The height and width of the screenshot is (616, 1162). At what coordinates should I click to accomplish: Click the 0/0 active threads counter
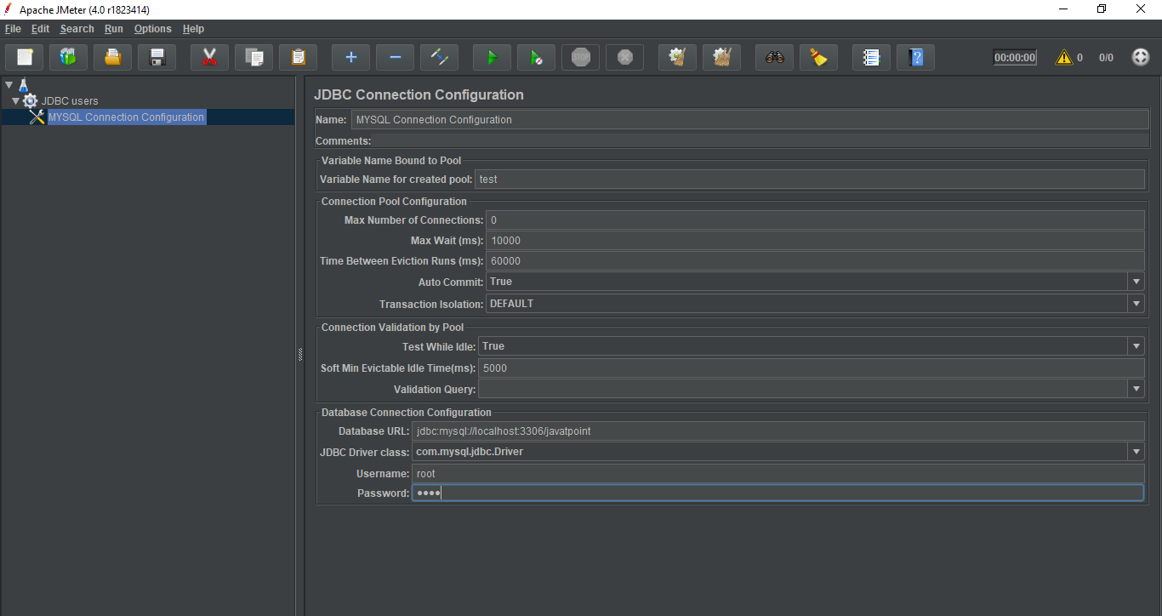(x=1106, y=58)
